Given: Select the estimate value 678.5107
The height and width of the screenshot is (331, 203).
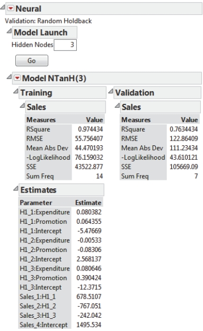Looking at the screenshot, I should coord(89,297).
